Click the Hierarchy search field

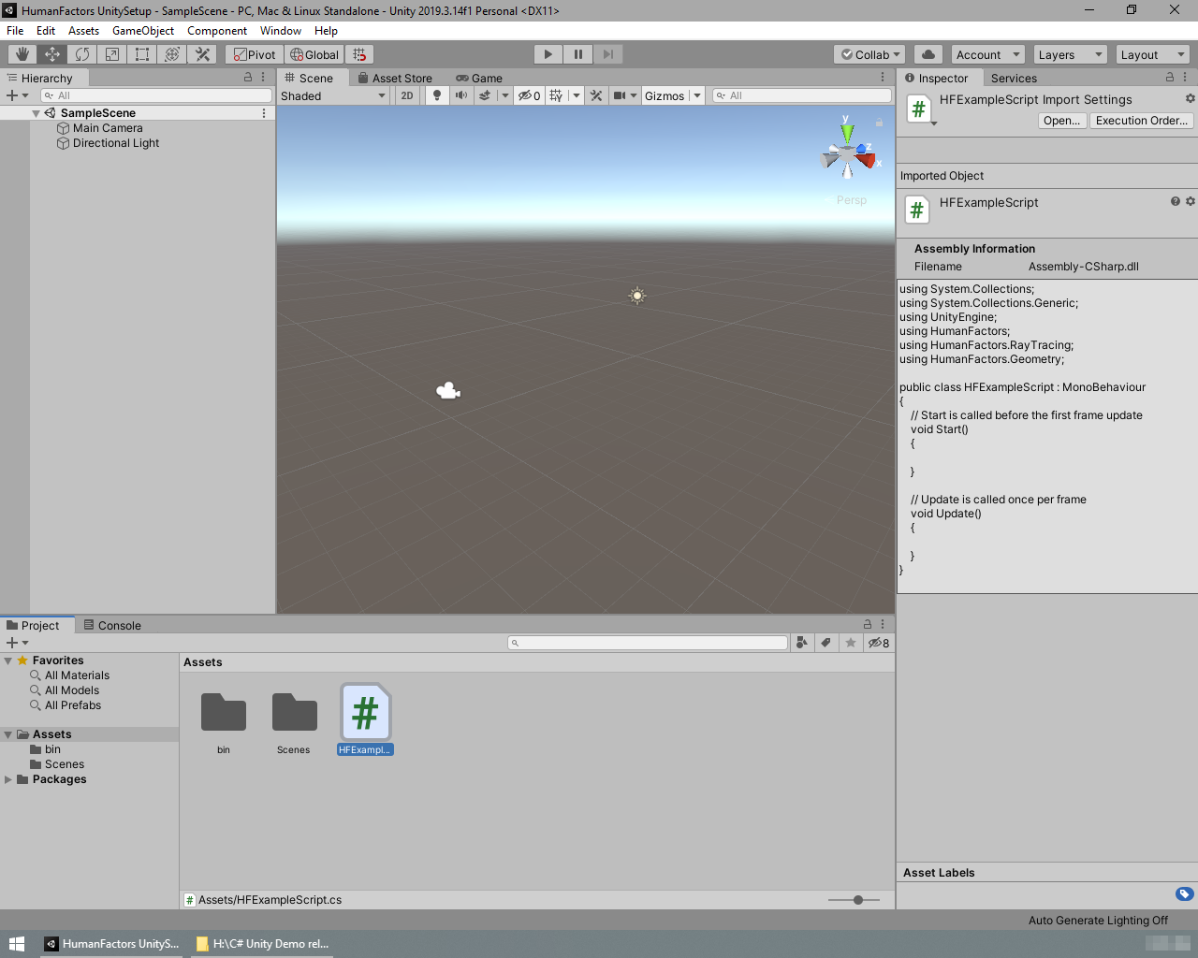coord(156,95)
